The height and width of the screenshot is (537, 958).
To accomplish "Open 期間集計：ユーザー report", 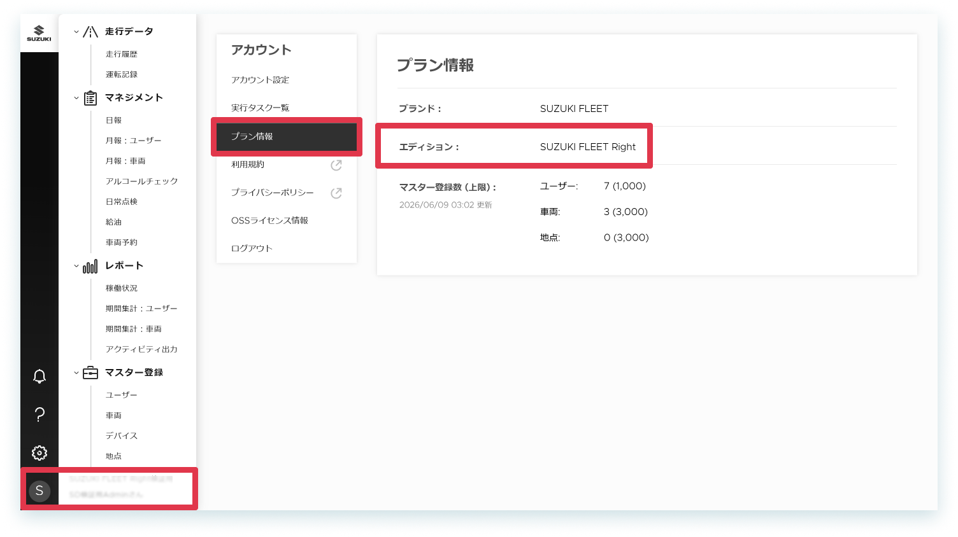I will 141,309.
